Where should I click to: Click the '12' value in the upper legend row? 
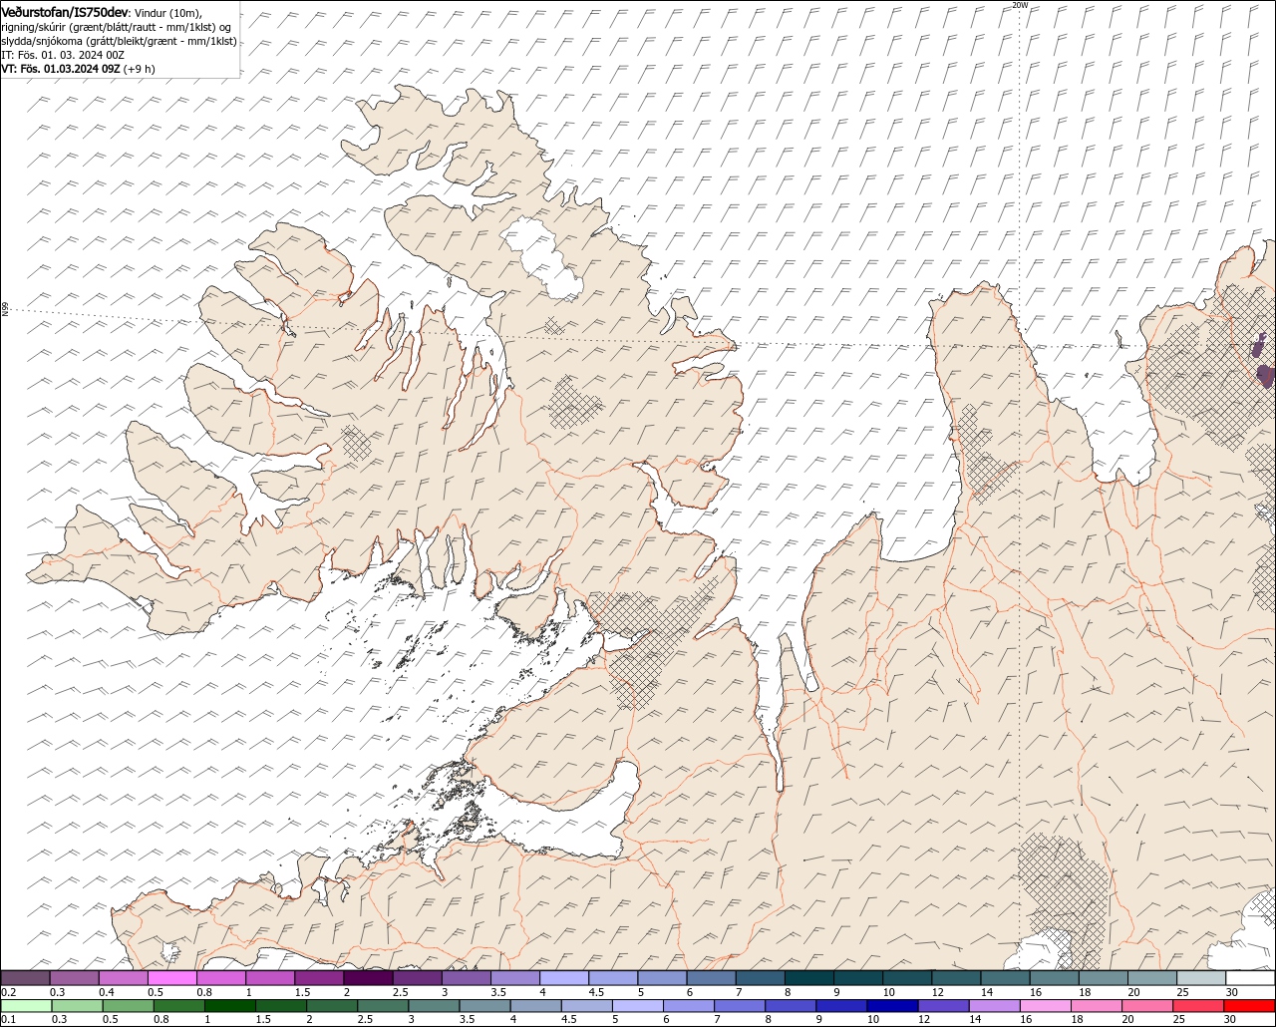point(938,992)
